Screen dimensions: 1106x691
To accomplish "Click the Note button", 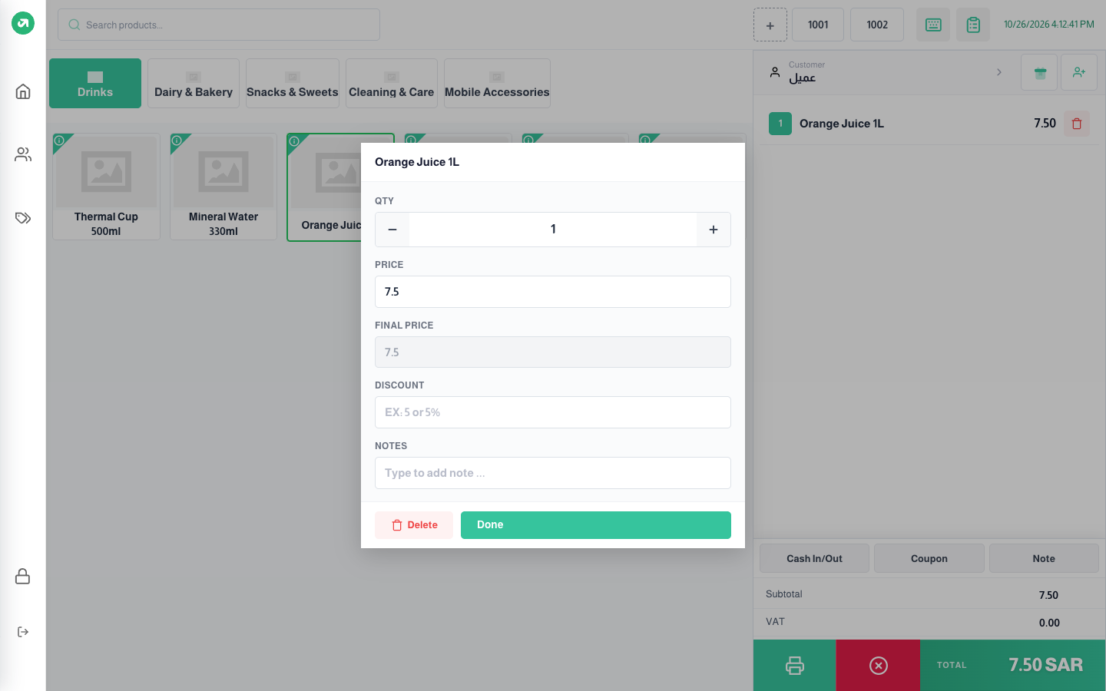I will [1044, 558].
